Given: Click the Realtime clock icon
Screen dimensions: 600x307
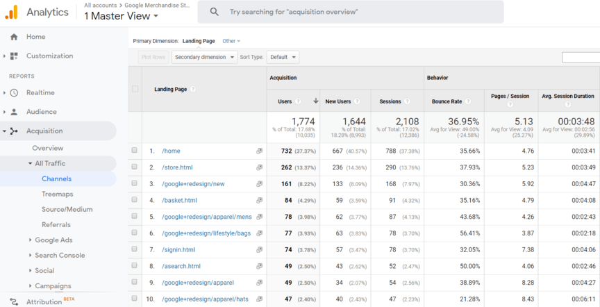Looking at the screenshot, I should tap(14, 93).
